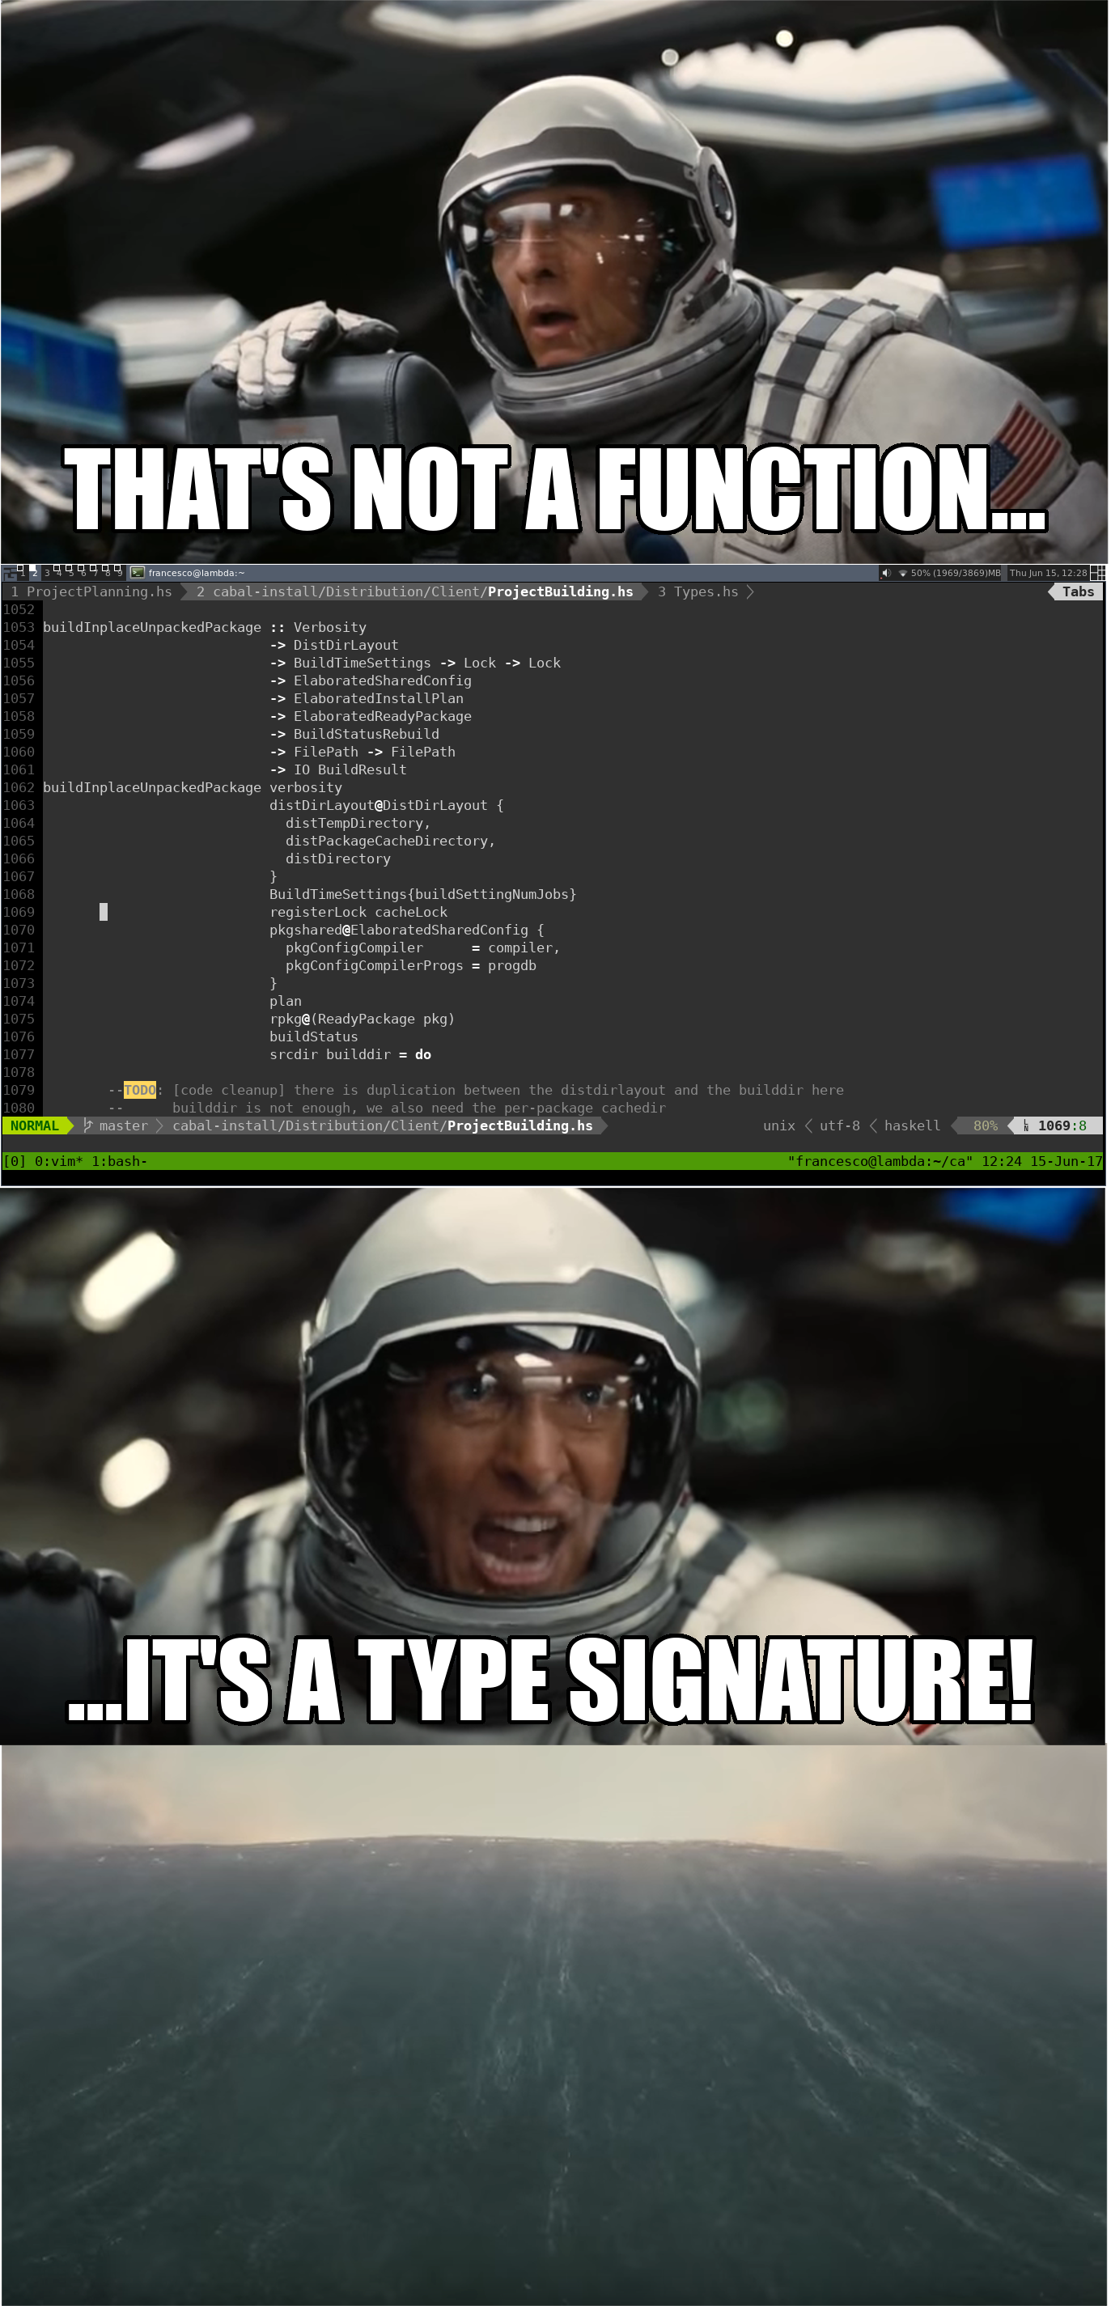Click the awesome WM launcher icon
Image resolution: width=1111 pixels, height=2306 pixels.
tap(10, 573)
